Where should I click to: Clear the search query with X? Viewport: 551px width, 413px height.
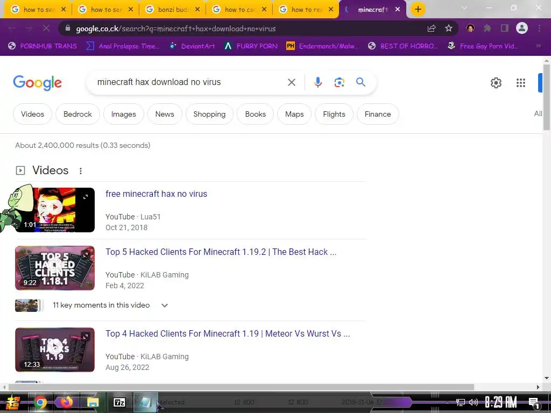point(291,82)
